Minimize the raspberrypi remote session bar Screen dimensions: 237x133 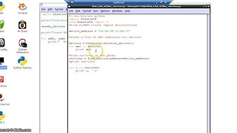coord(157,3)
